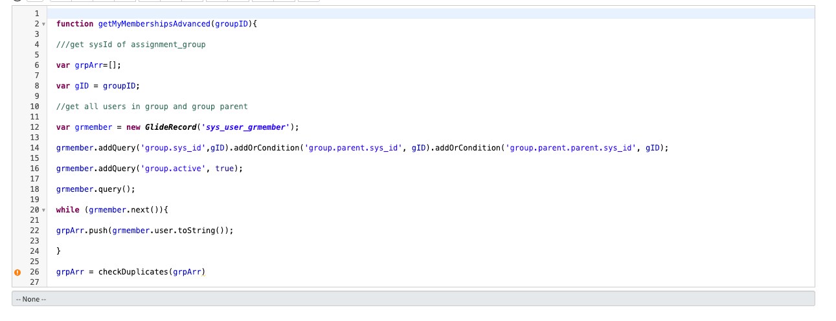Collapse the function fold arrow on line 2

tap(43, 24)
